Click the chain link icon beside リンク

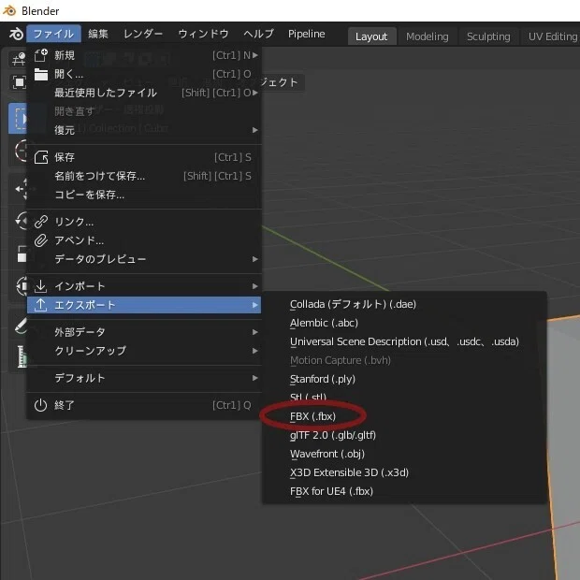40,222
